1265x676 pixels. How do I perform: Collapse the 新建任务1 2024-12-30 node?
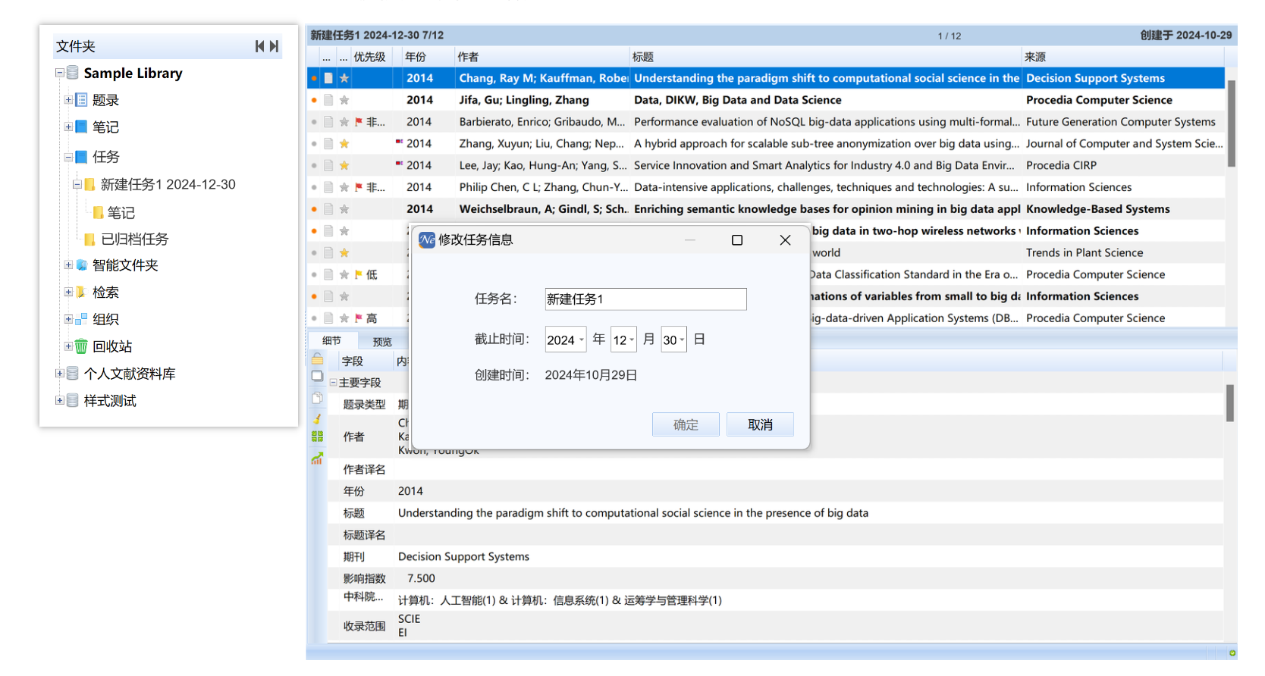[x=77, y=184]
